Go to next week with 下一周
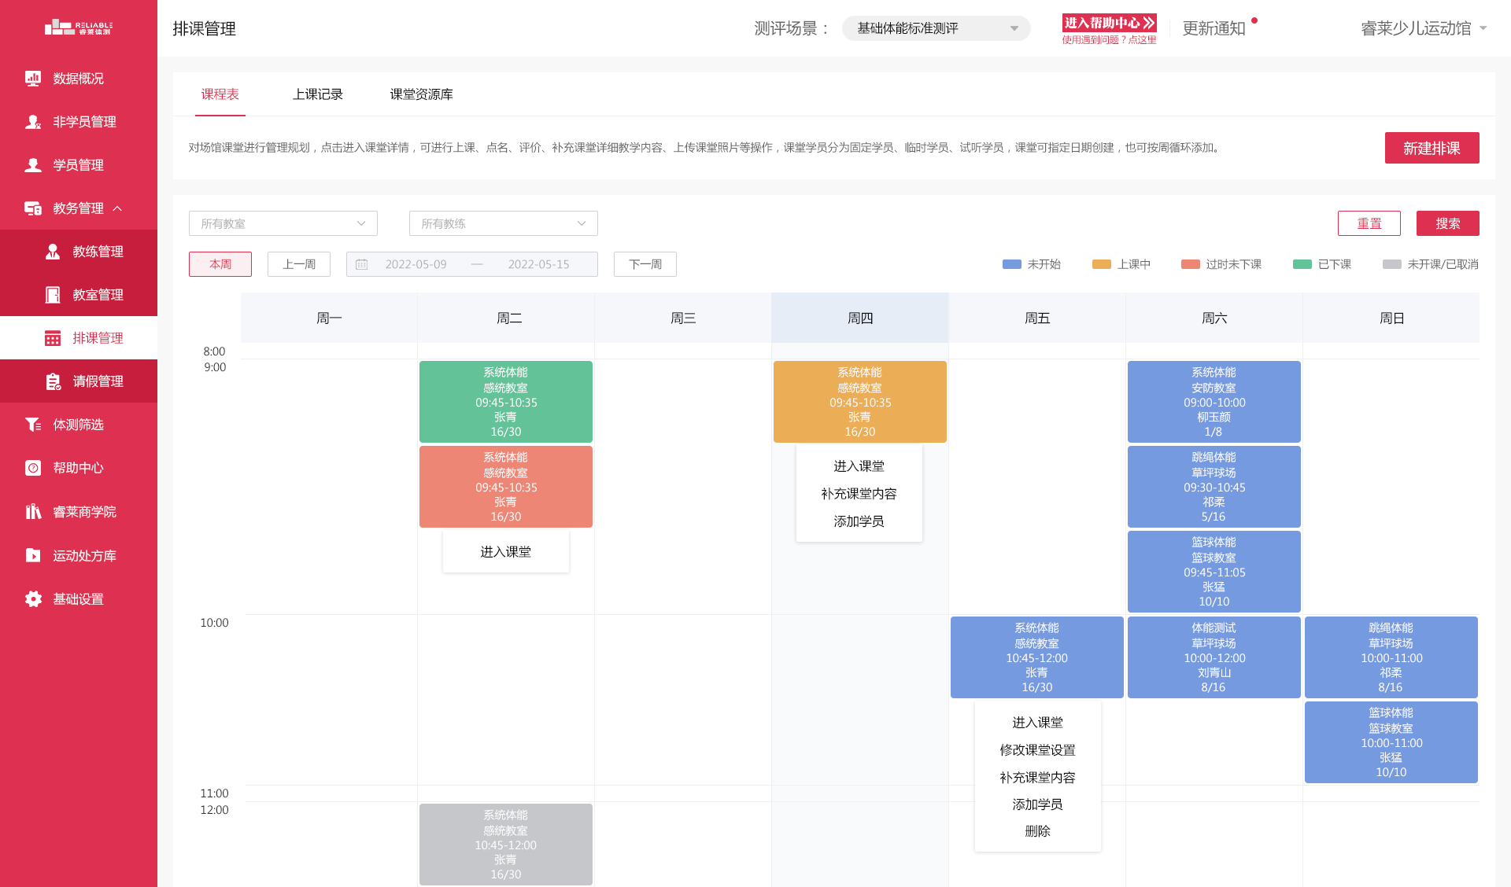The height and width of the screenshot is (887, 1511). (645, 264)
